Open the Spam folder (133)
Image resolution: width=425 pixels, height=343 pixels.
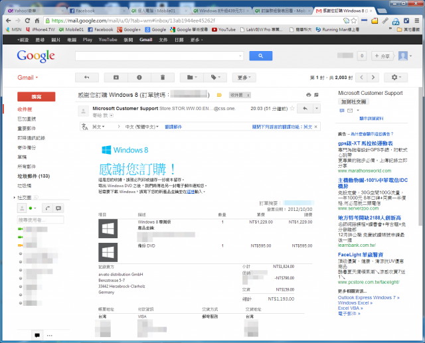34,176
